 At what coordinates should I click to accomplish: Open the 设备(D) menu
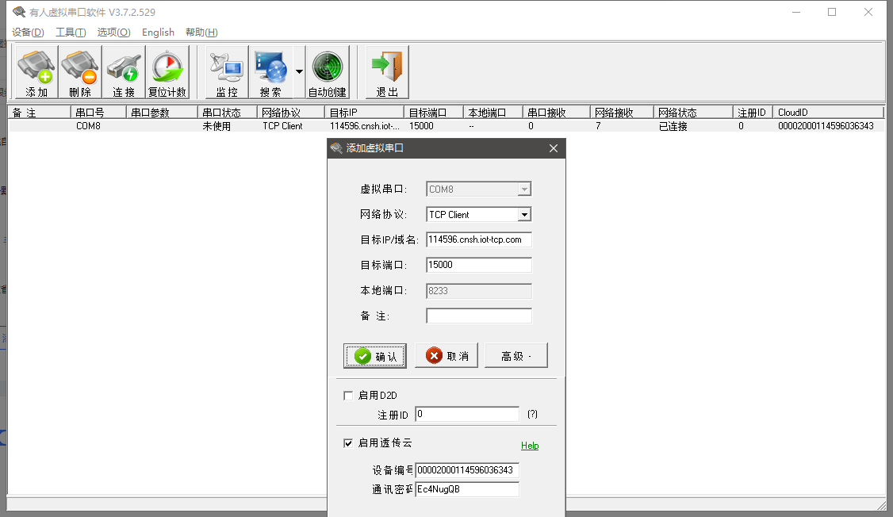28,33
